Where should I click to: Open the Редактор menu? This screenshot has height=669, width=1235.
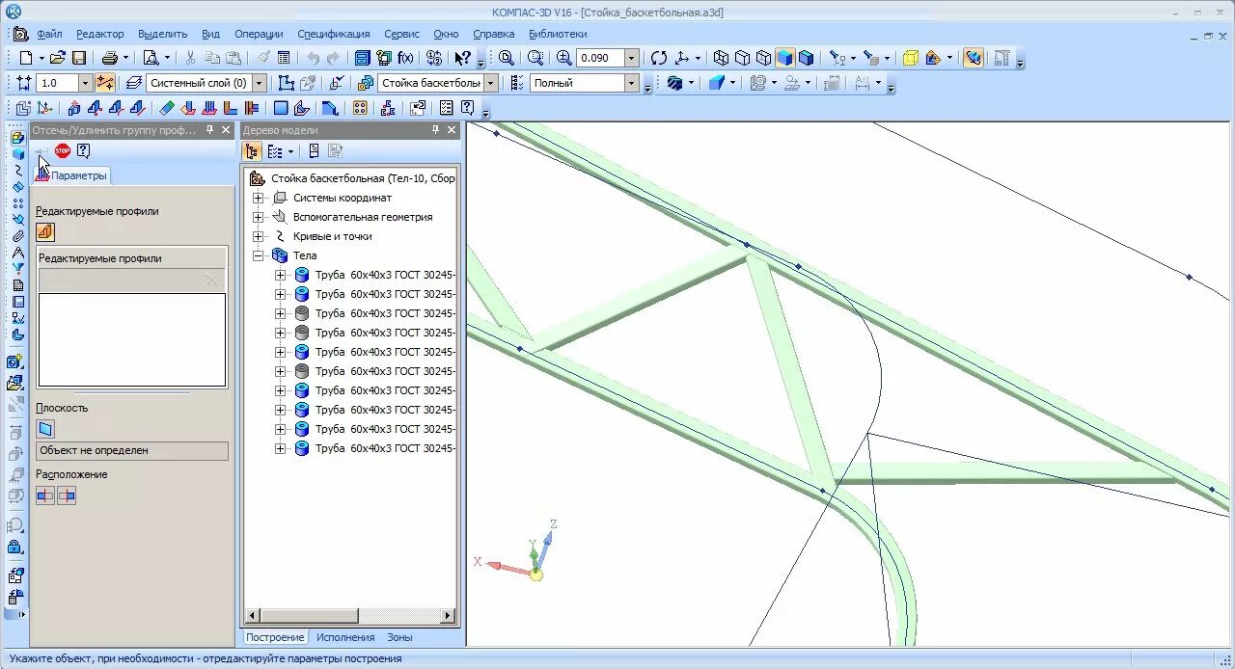click(x=100, y=34)
